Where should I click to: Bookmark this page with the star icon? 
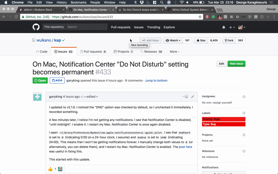coord(200,17)
